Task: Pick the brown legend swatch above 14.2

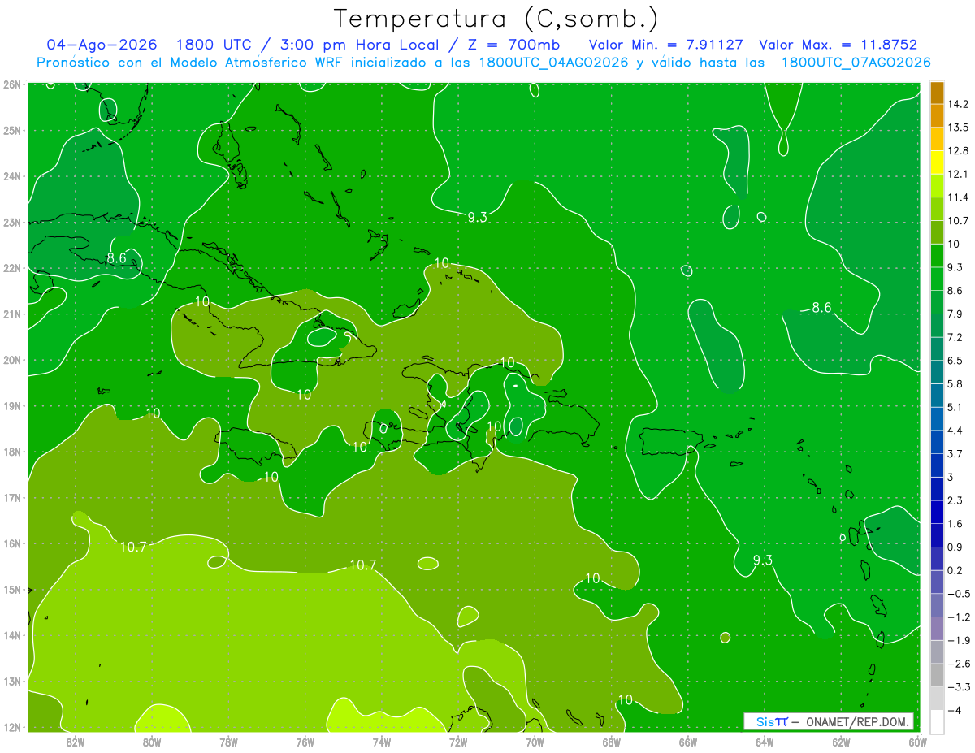Action: pyautogui.click(x=937, y=93)
